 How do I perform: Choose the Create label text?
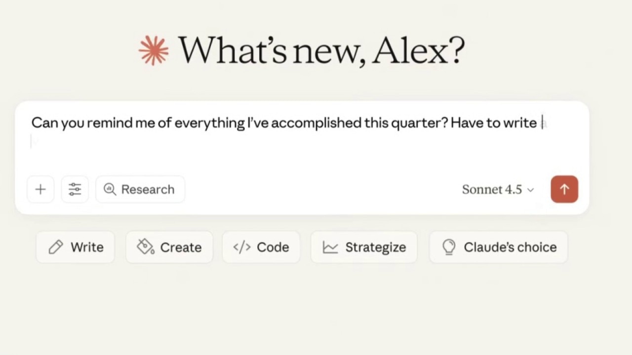click(181, 247)
